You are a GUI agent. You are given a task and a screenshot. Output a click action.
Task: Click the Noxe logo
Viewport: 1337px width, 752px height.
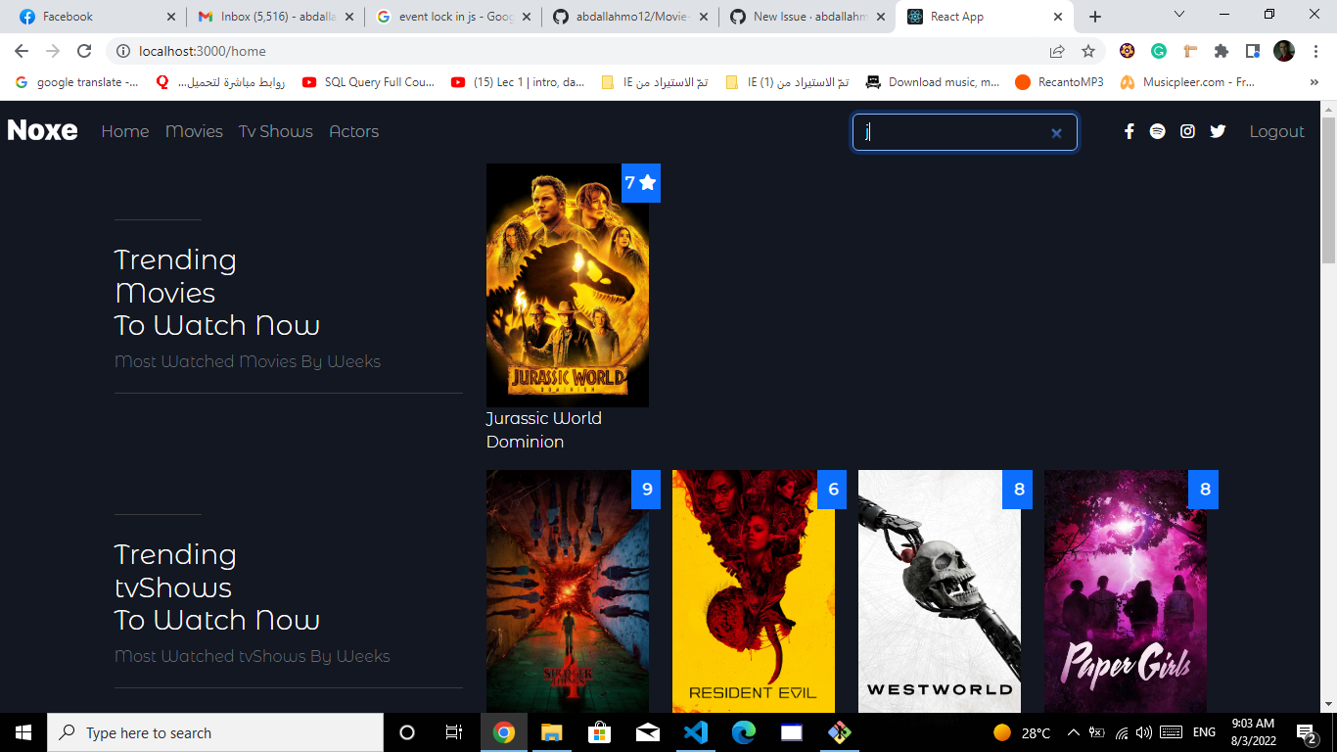42,129
